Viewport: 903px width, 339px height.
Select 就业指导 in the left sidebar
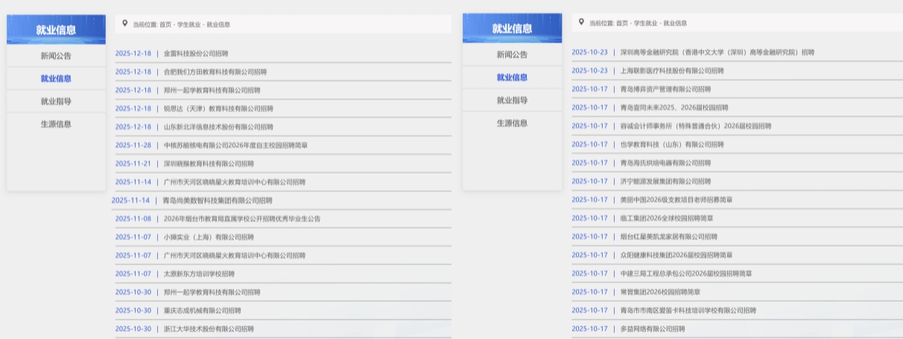(56, 101)
